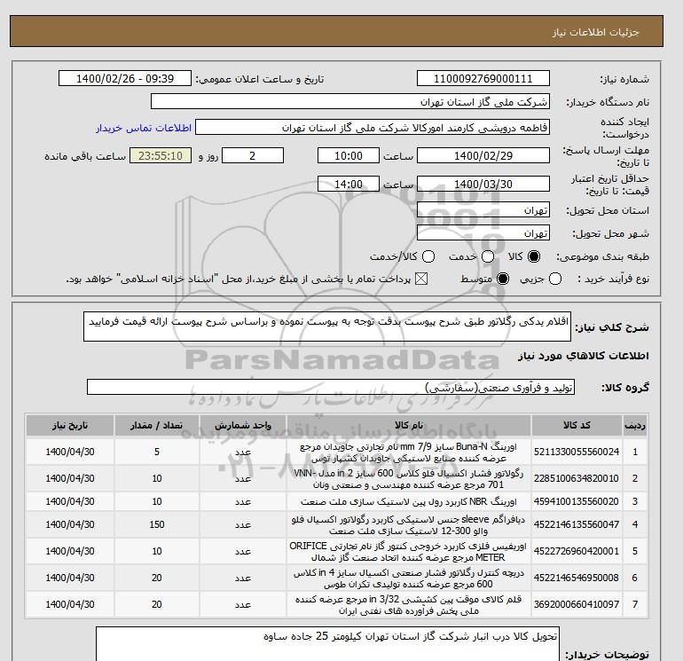The width and height of the screenshot is (683, 661).
Task: Click the ردیف column header
Action: pos(635,426)
